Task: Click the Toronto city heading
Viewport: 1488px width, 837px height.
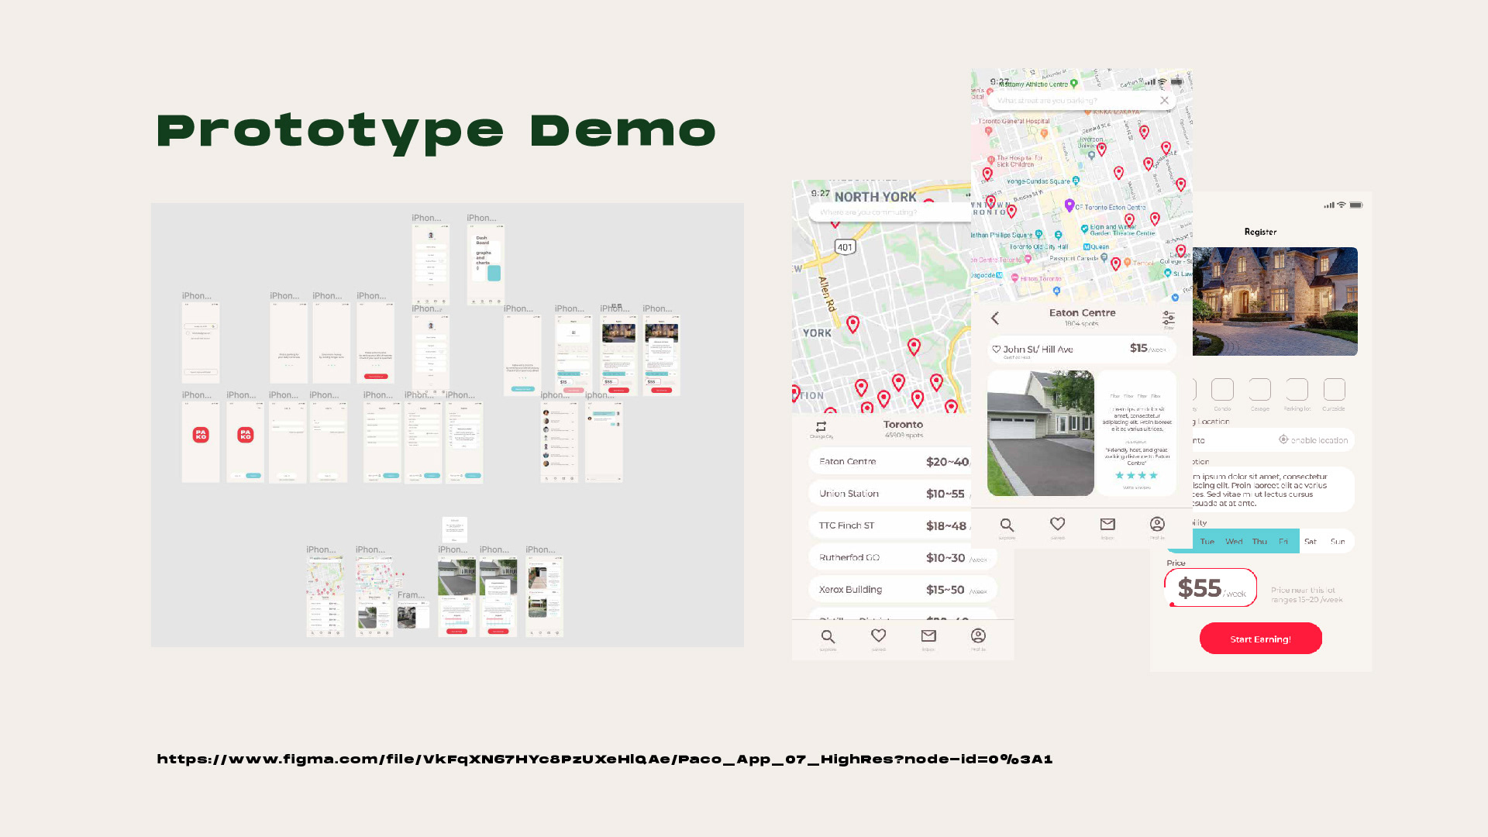Action: coord(903,424)
